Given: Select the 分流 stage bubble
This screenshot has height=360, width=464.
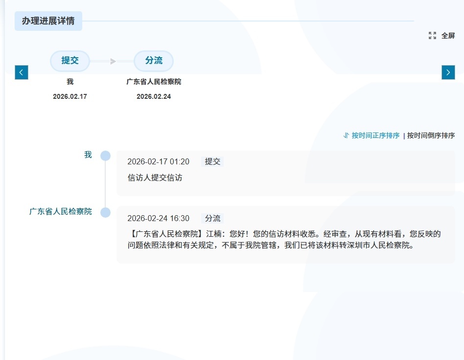Looking at the screenshot, I should click(x=154, y=61).
